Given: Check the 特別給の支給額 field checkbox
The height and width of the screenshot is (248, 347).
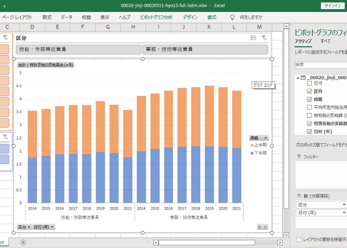Looking at the screenshot, I should 309,115.
